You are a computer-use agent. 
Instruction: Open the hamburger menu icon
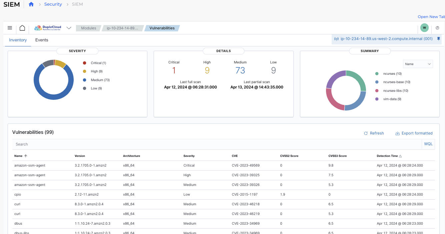coord(10,28)
